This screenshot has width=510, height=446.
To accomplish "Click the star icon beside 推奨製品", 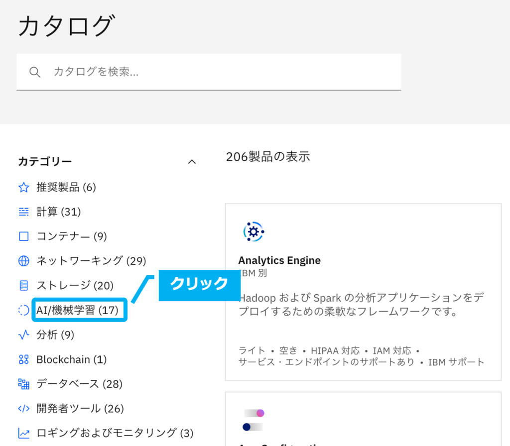I will click(23, 187).
